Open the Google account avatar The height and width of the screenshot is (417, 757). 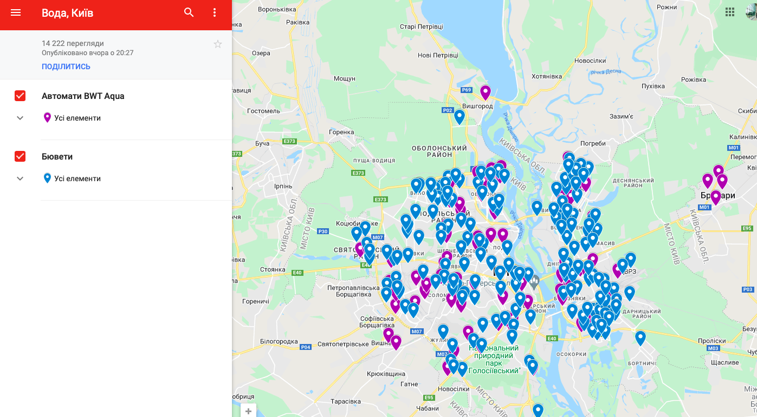pos(752,12)
